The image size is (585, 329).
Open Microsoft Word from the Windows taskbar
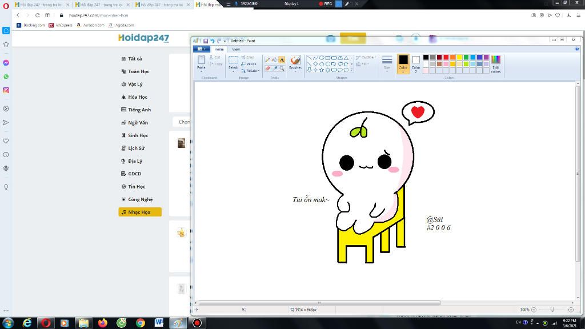159,323
